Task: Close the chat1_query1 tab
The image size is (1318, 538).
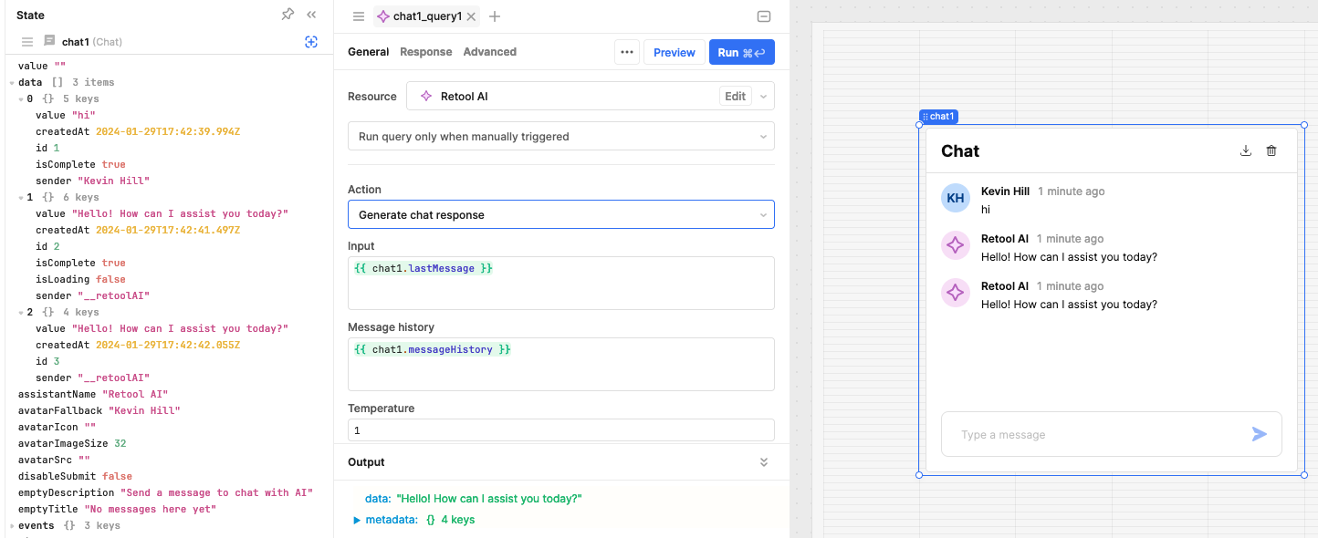Action: 471,16
